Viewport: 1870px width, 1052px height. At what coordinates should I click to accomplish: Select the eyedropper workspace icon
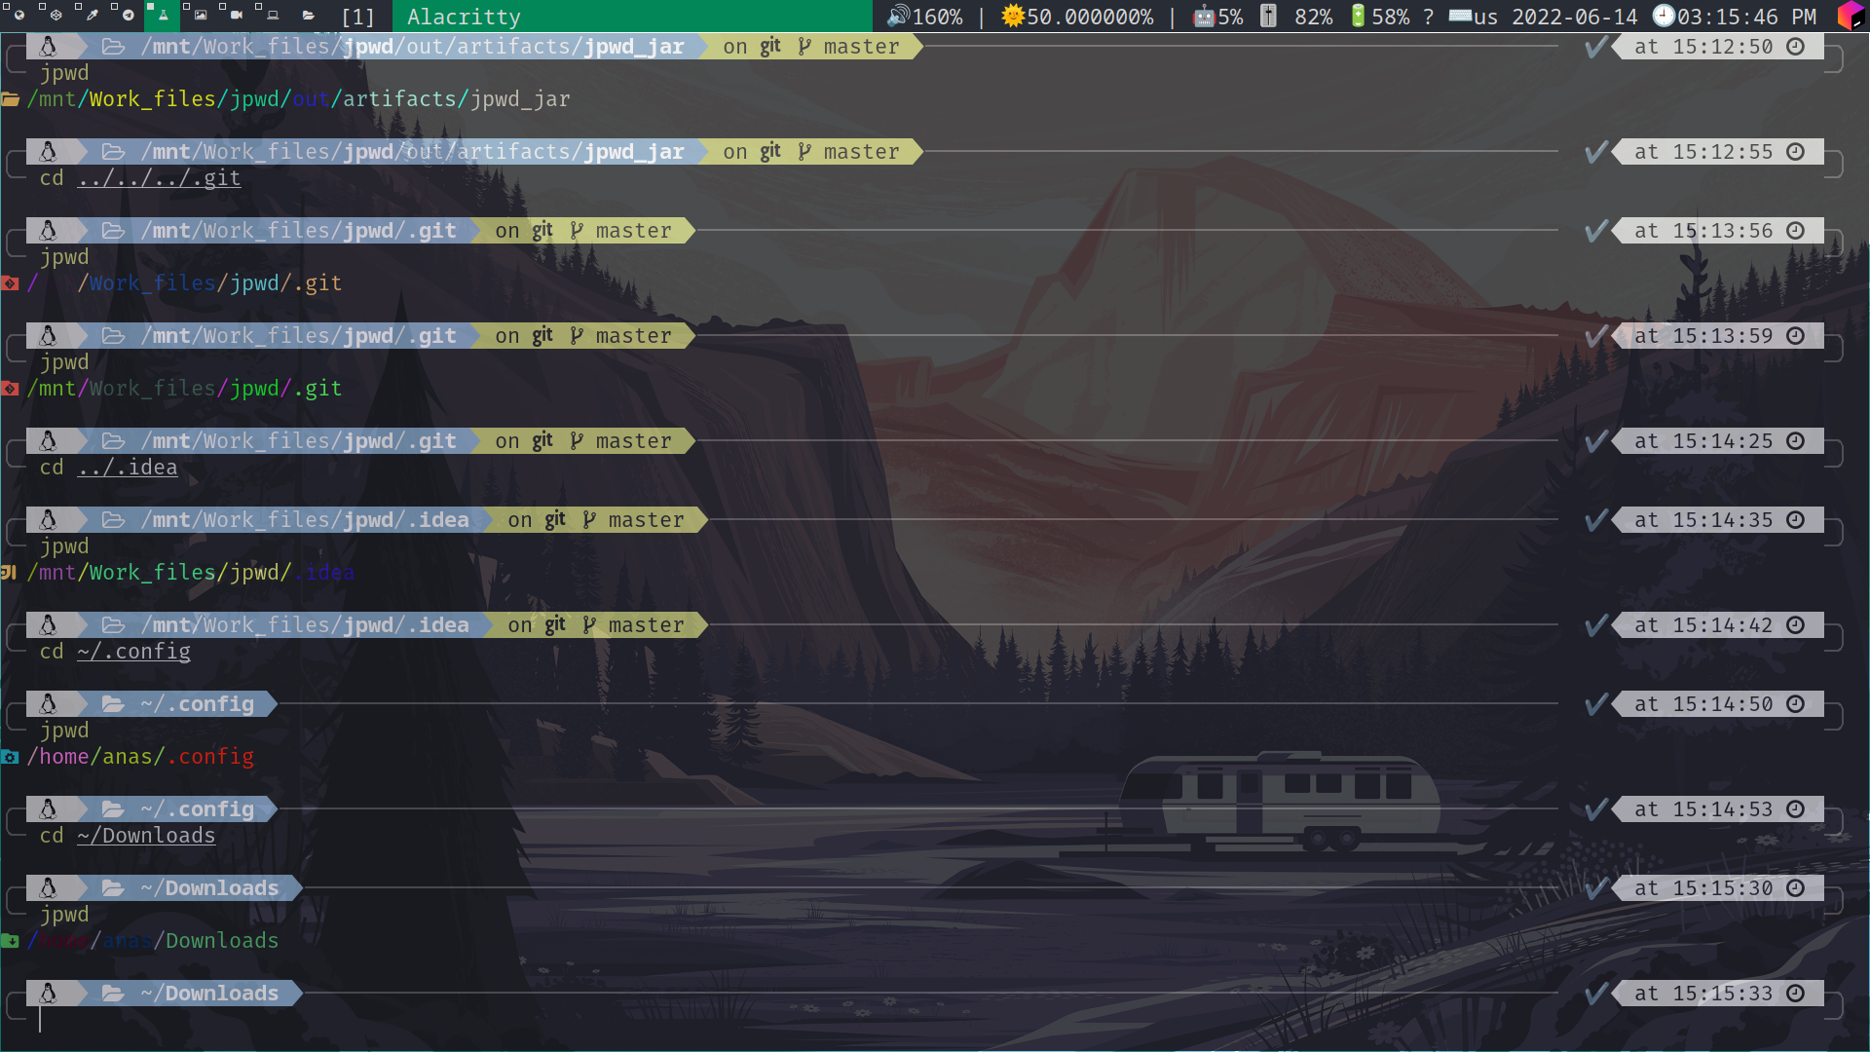pyautogui.click(x=92, y=16)
